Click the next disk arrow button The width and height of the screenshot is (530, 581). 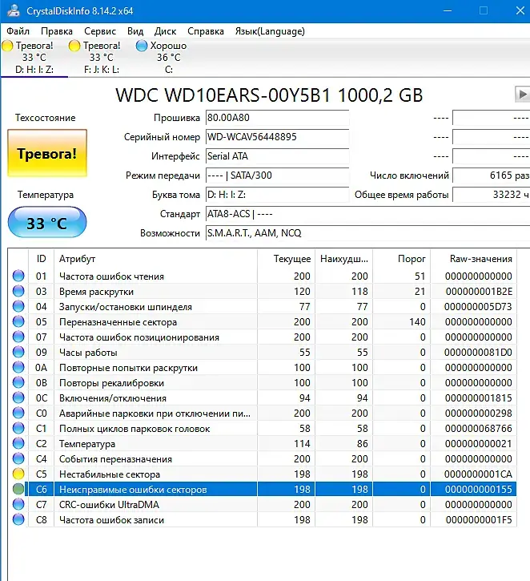[522, 94]
